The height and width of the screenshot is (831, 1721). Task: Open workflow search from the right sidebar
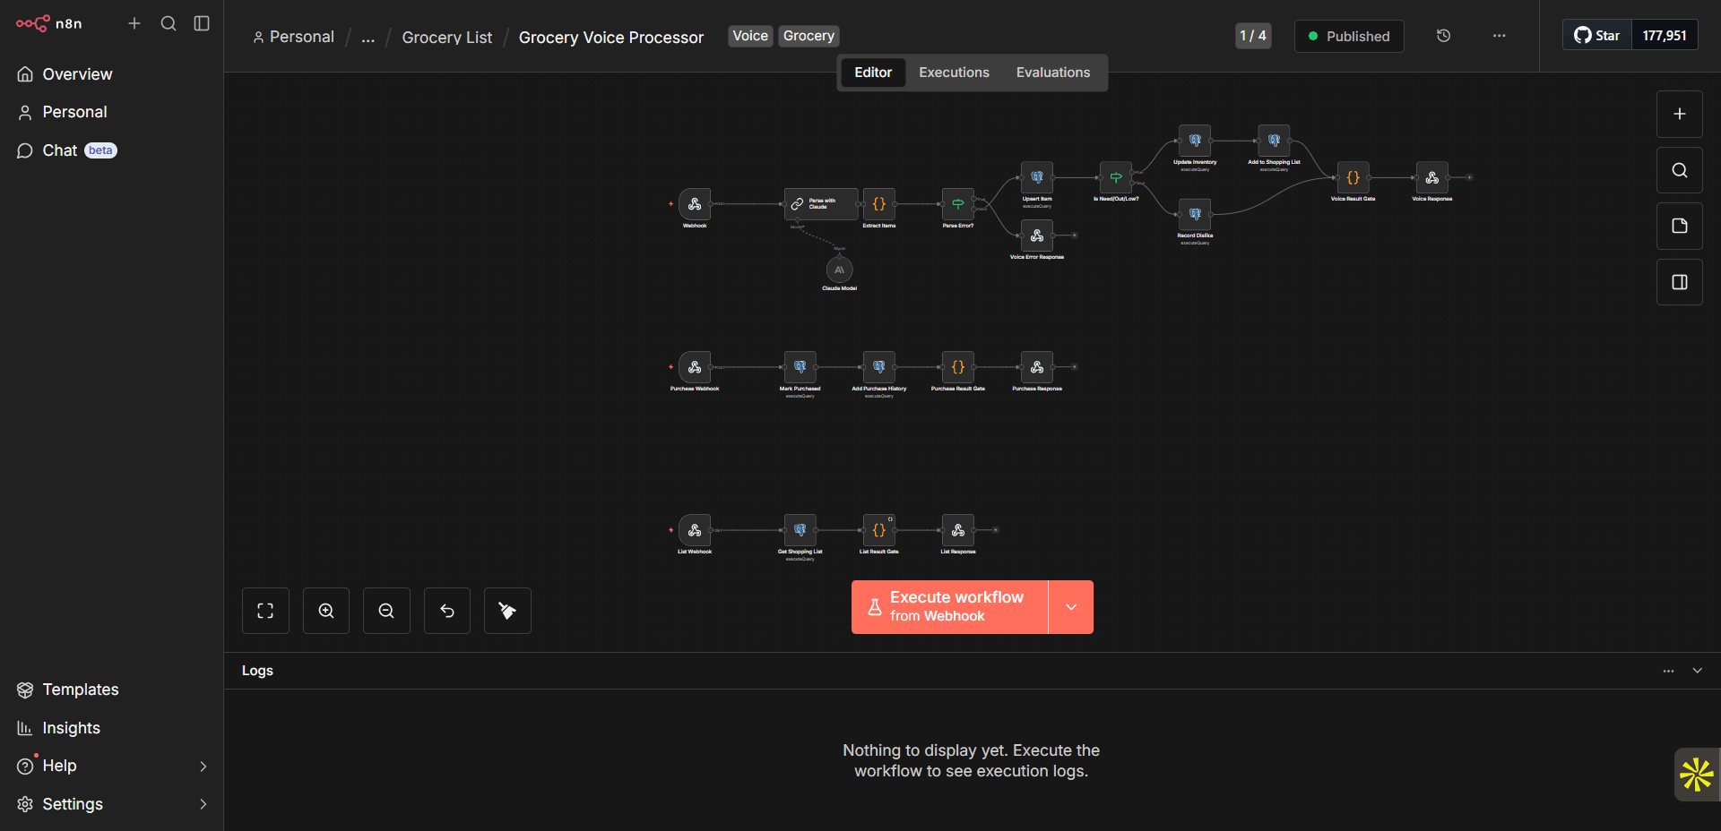point(1679,169)
